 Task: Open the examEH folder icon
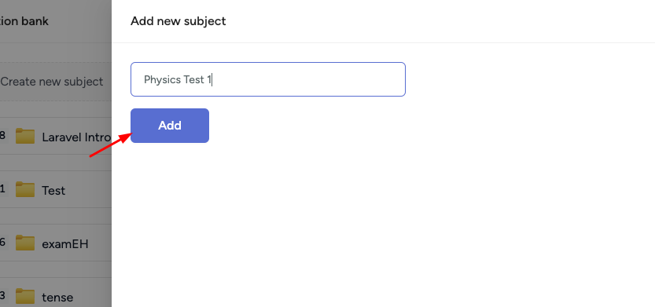pos(25,243)
